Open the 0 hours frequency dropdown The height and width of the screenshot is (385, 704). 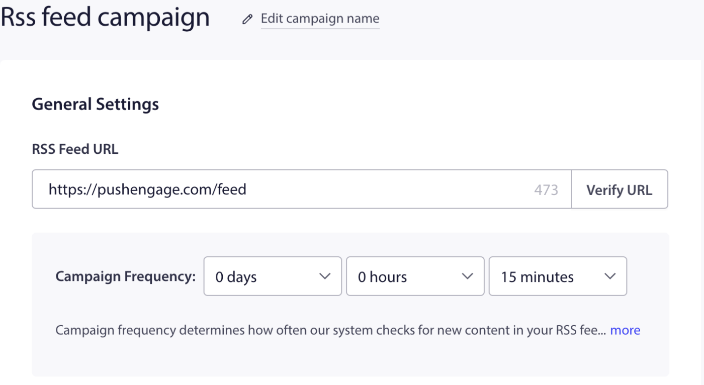(415, 276)
